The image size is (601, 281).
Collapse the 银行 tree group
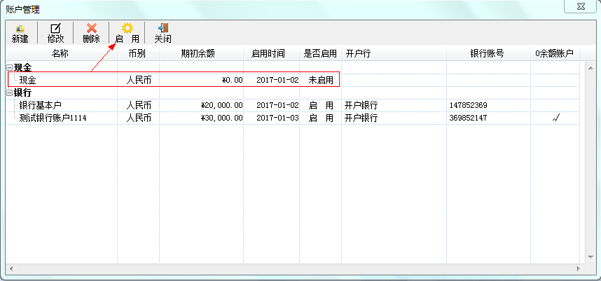click(x=10, y=92)
